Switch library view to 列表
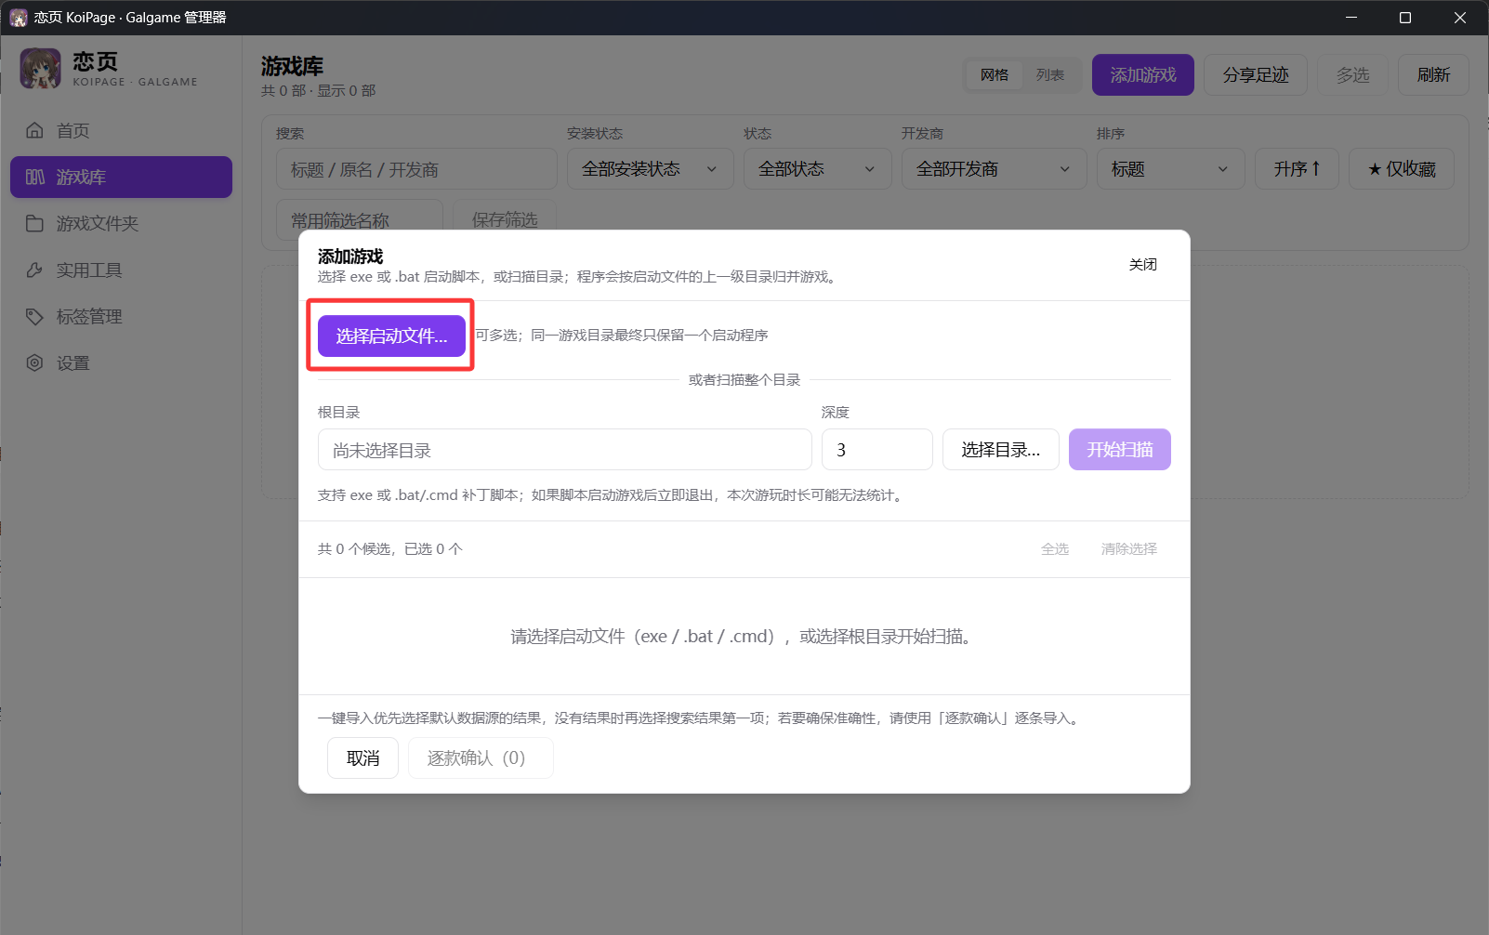 pos(1049,74)
